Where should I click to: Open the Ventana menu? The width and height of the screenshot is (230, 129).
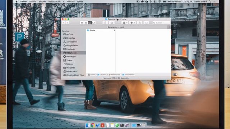pyautogui.click(x=71, y=1)
